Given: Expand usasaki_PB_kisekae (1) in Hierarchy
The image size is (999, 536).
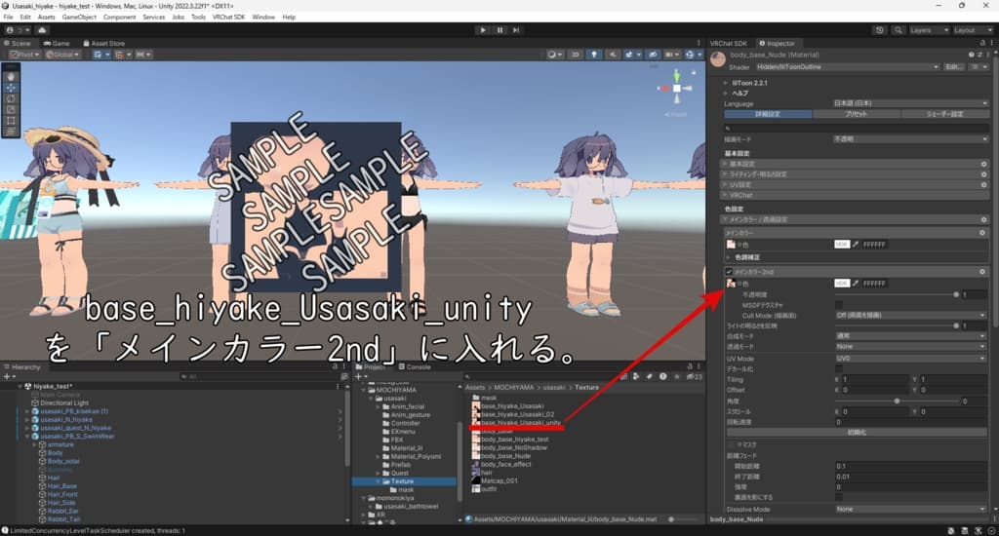Looking at the screenshot, I should tap(26, 411).
